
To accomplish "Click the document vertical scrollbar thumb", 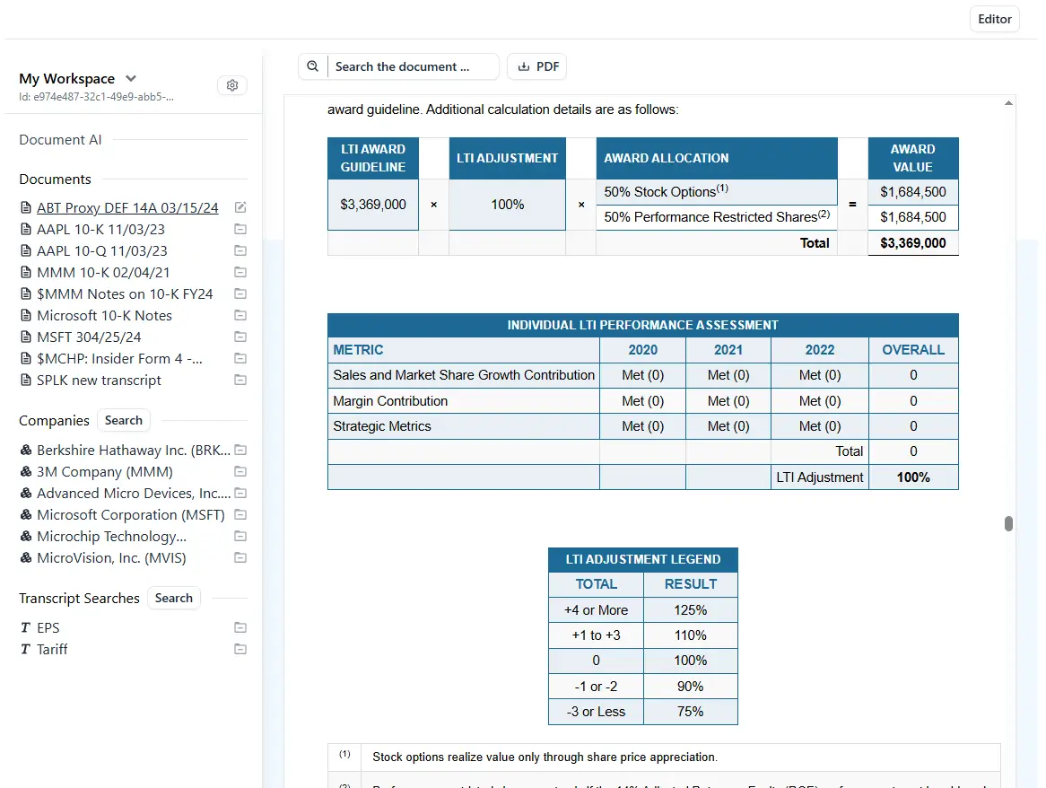I will (1008, 523).
